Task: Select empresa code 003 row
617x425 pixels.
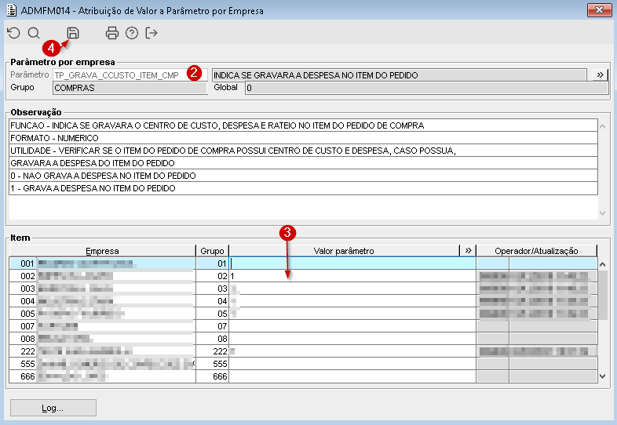Action: tap(23, 289)
